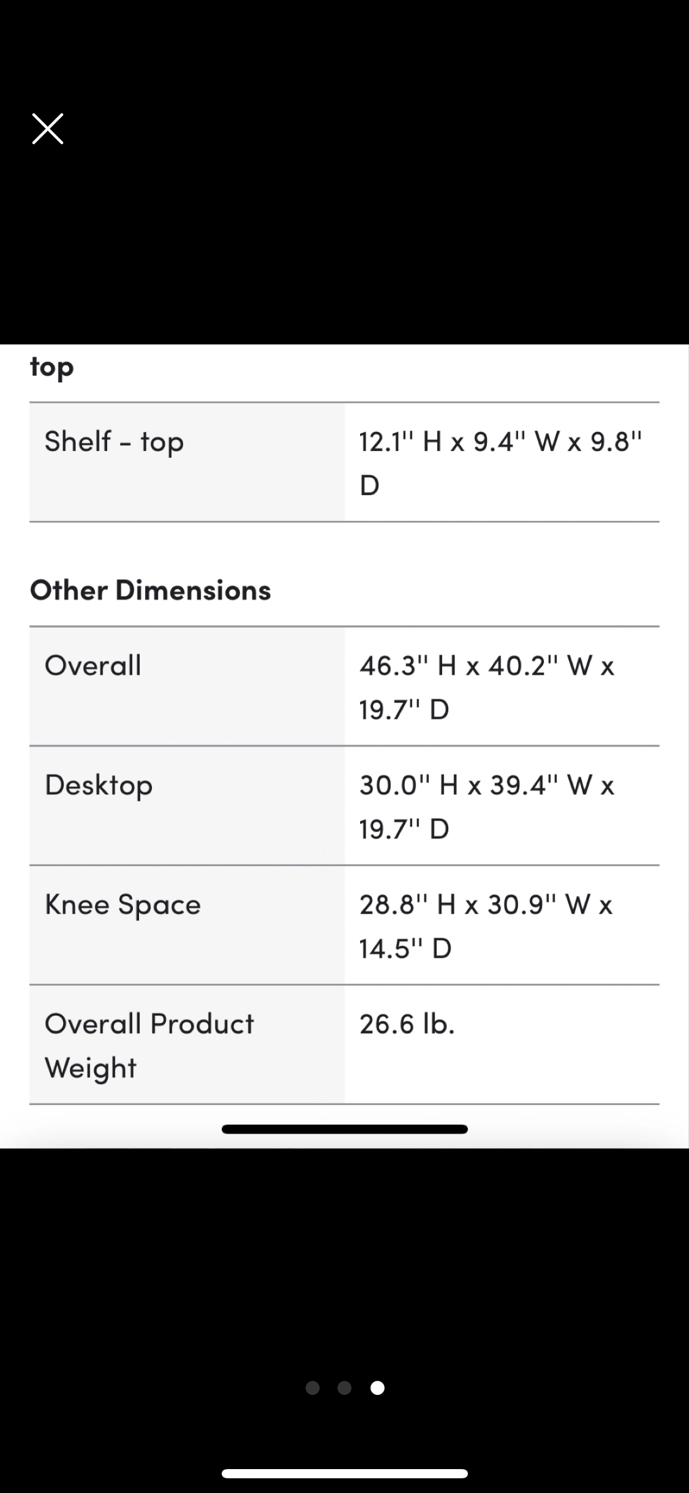Go to first image page dot
The width and height of the screenshot is (689, 1493).
click(312, 1388)
